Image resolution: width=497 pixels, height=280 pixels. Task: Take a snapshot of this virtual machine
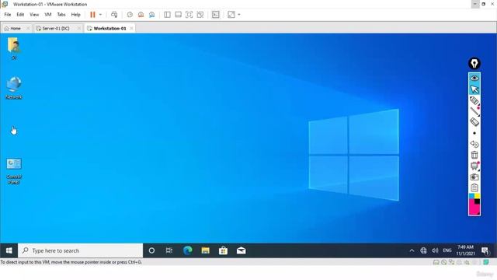[130, 15]
